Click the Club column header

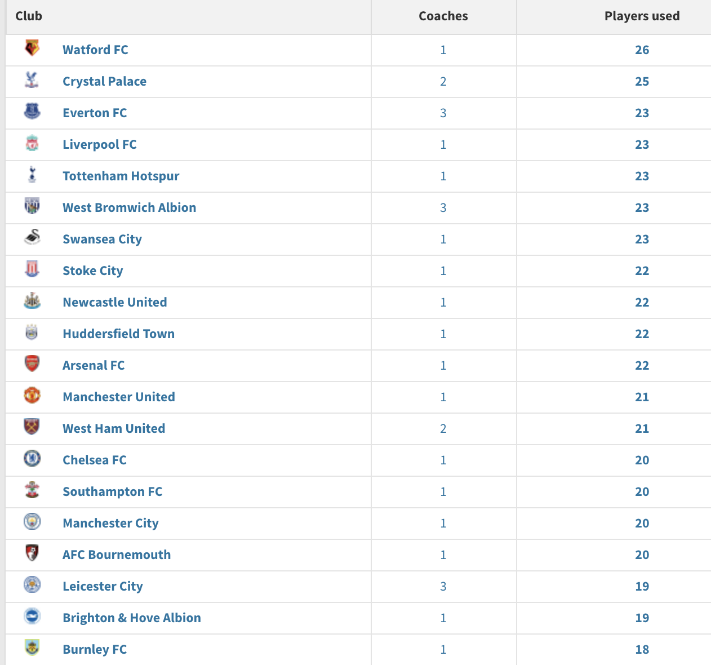[x=29, y=16]
